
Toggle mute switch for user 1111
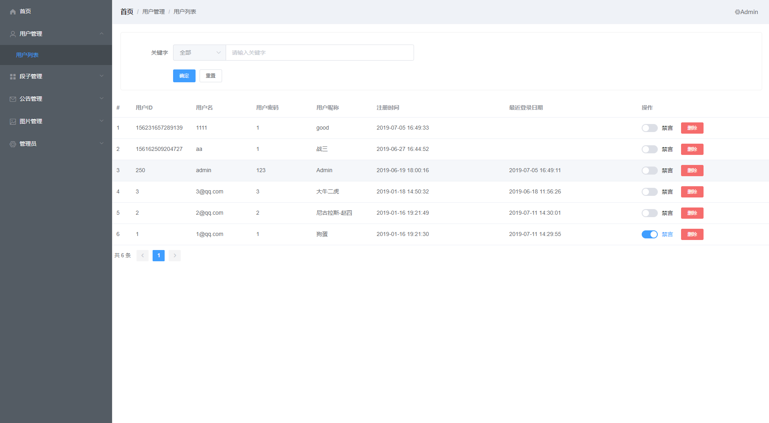[649, 128]
